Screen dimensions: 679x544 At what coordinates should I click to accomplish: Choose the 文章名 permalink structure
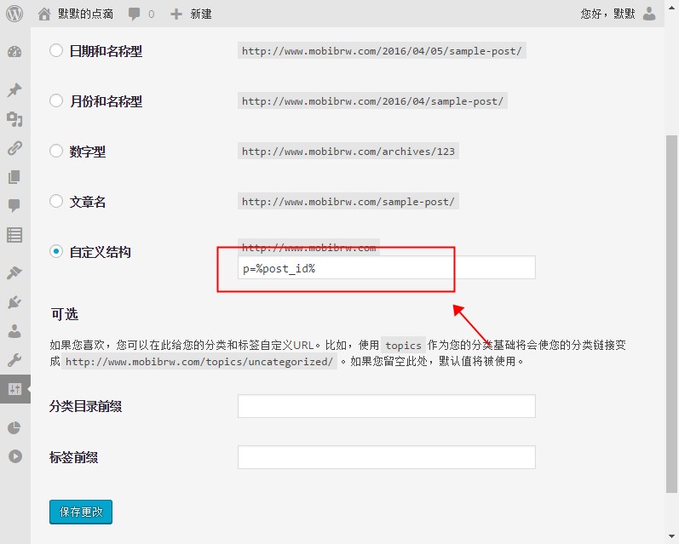tap(56, 202)
